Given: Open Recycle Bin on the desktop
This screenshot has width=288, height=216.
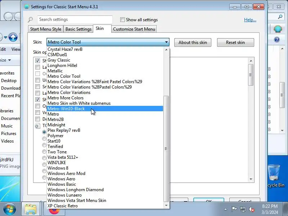Looking at the screenshot, I should coord(274,176).
